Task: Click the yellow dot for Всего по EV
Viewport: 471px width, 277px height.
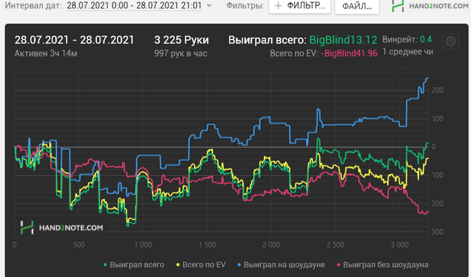Action: click(x=178, y=265)
